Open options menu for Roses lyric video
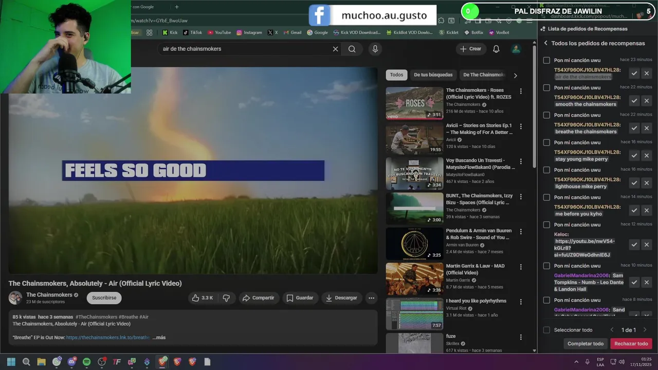 point(521,91)
